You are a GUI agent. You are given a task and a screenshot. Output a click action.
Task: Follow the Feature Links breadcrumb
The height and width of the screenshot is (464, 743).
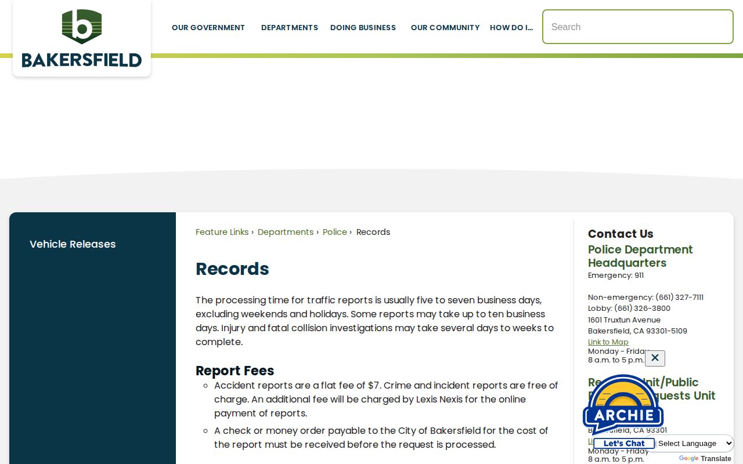click(x=222, y=232)
